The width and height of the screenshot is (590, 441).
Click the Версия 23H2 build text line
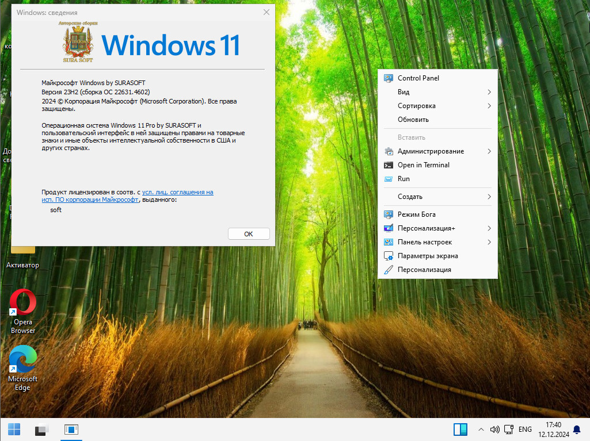click(x=96, y=92)
